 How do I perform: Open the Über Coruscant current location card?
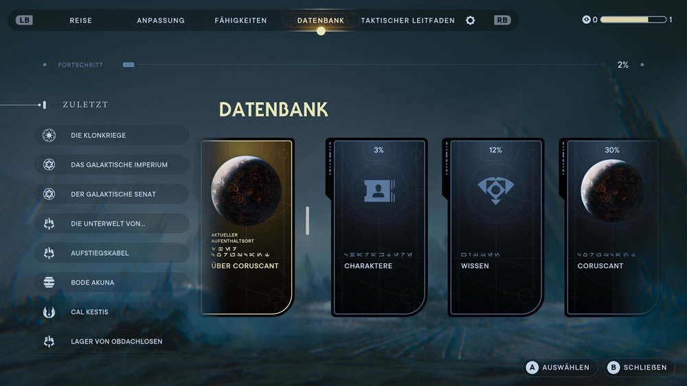click(247, 227)
